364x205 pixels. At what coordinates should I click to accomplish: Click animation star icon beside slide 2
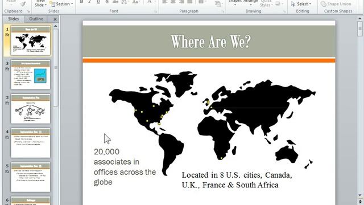[7, 69]
